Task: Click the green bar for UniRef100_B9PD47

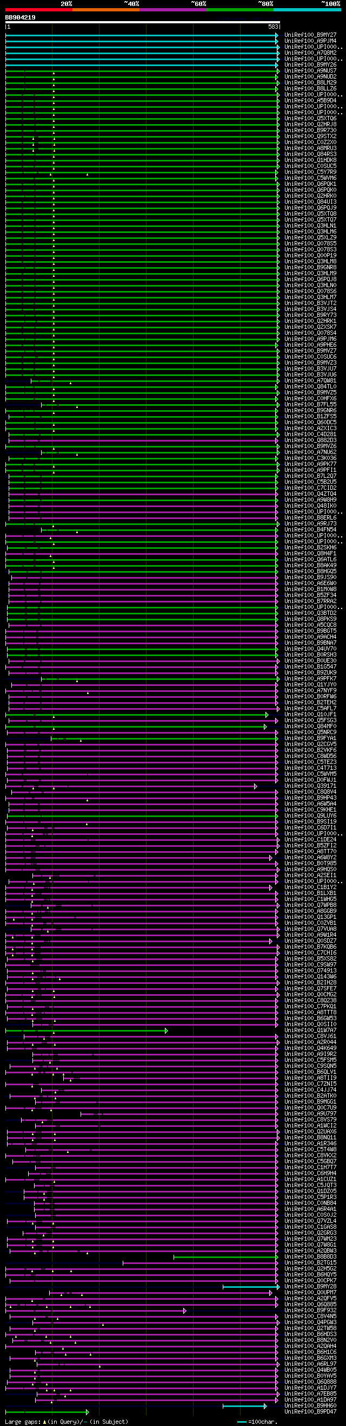Action: pyautogui.click(x=48, y=1412)
